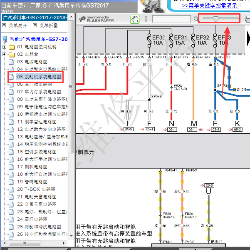Open 16 前大灯手动调节电路图
250x250 pixels.
[x=42, y=159]
